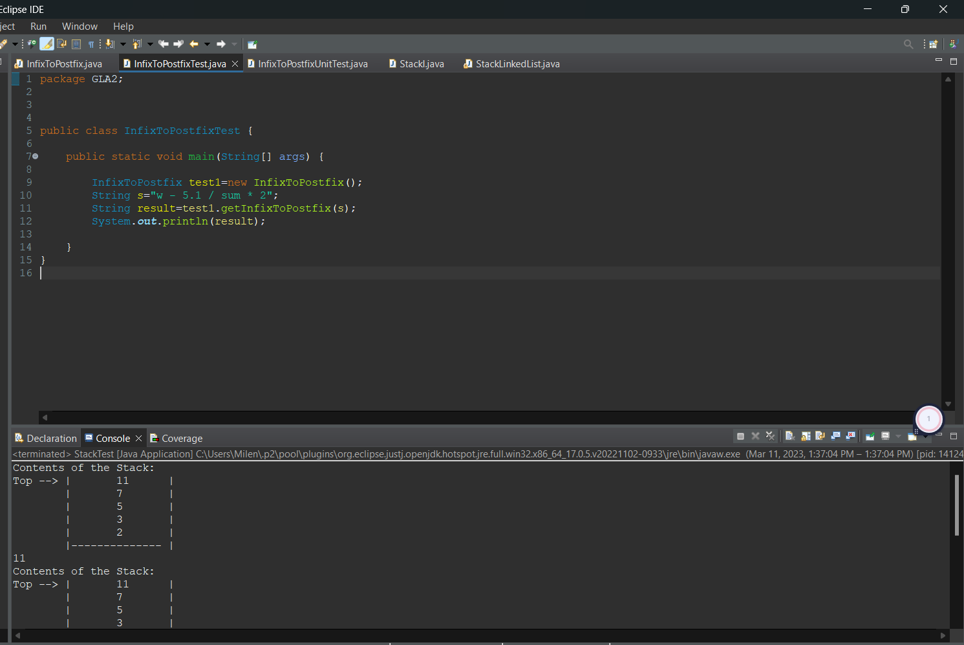Open the Run menu
964x645 pixels.
(x=38, y=27)
